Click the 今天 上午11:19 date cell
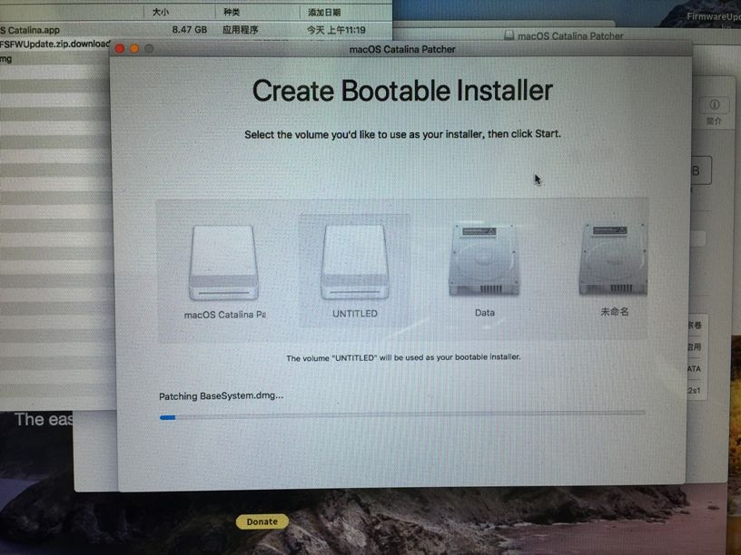Image resolution: width=741 pixels, height=555 pixels. (x=336, y=30)
